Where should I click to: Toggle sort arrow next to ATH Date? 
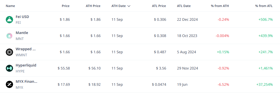pyautogui.click(x=129, y=6)
